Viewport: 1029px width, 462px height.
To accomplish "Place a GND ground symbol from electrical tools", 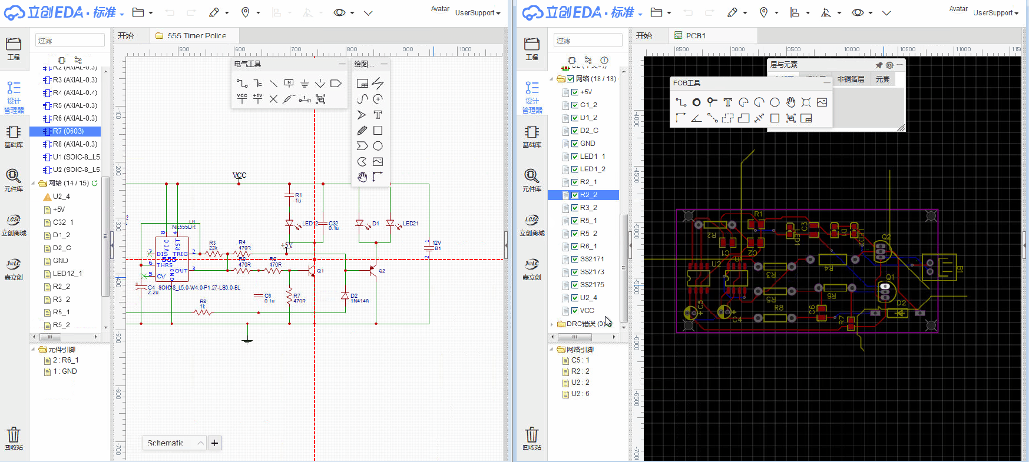I will pyautogui.click(x=305, y=84).
